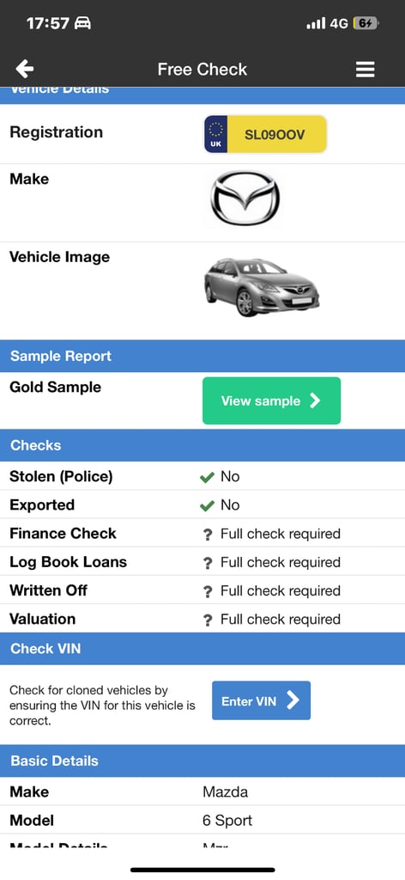Tap the SL09OOV registration plate

[265, 134]
